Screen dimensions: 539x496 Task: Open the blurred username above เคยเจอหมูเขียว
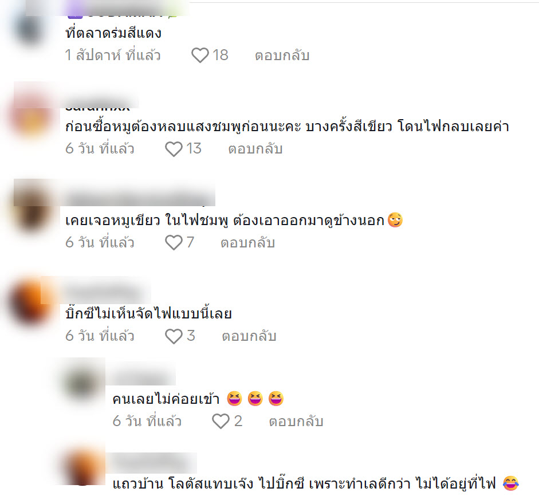pyautogui.click(x=139, y=199)
